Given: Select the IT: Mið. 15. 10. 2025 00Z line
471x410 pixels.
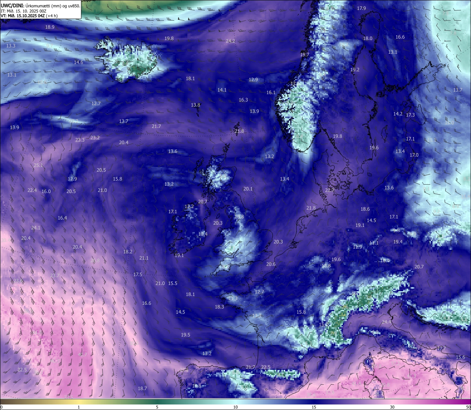Looking at the screenshot, I should click(24, 11).
